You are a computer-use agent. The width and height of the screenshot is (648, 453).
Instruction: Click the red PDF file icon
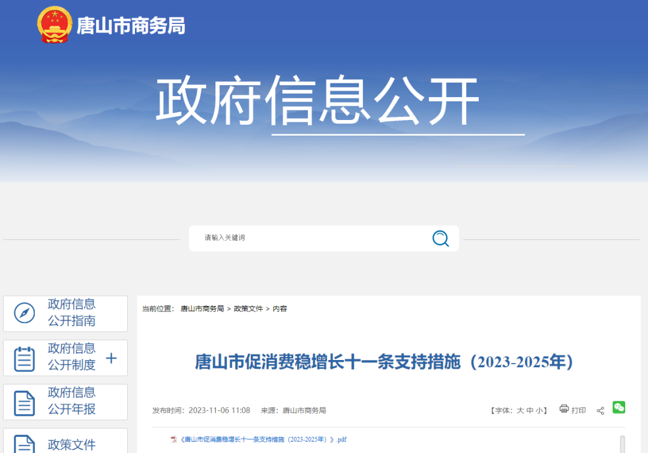(174, 439)
